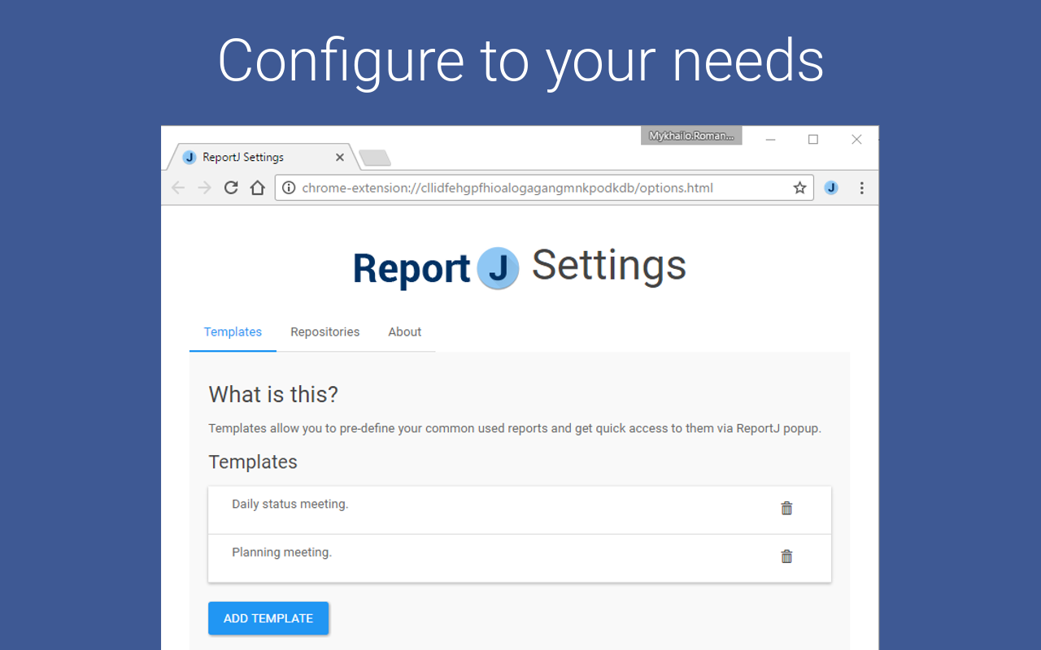Open the About tab
1041x650 pixels.
pos(405,331)
